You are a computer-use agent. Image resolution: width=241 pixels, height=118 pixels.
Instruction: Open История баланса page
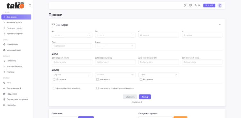pos(16,67)
